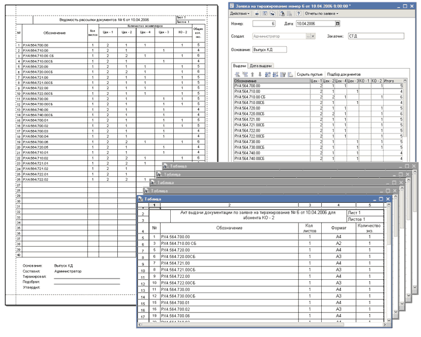Screen dimensions: 421x337
Task: Open the Действия dropdown menu
Action: [239, 13]
